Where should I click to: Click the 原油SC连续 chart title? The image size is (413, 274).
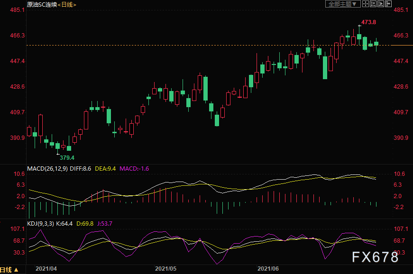point(41,4)
